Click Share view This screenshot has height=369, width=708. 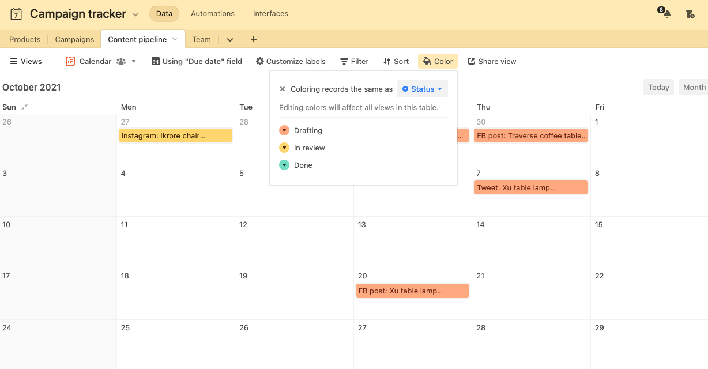pos(492,61)
